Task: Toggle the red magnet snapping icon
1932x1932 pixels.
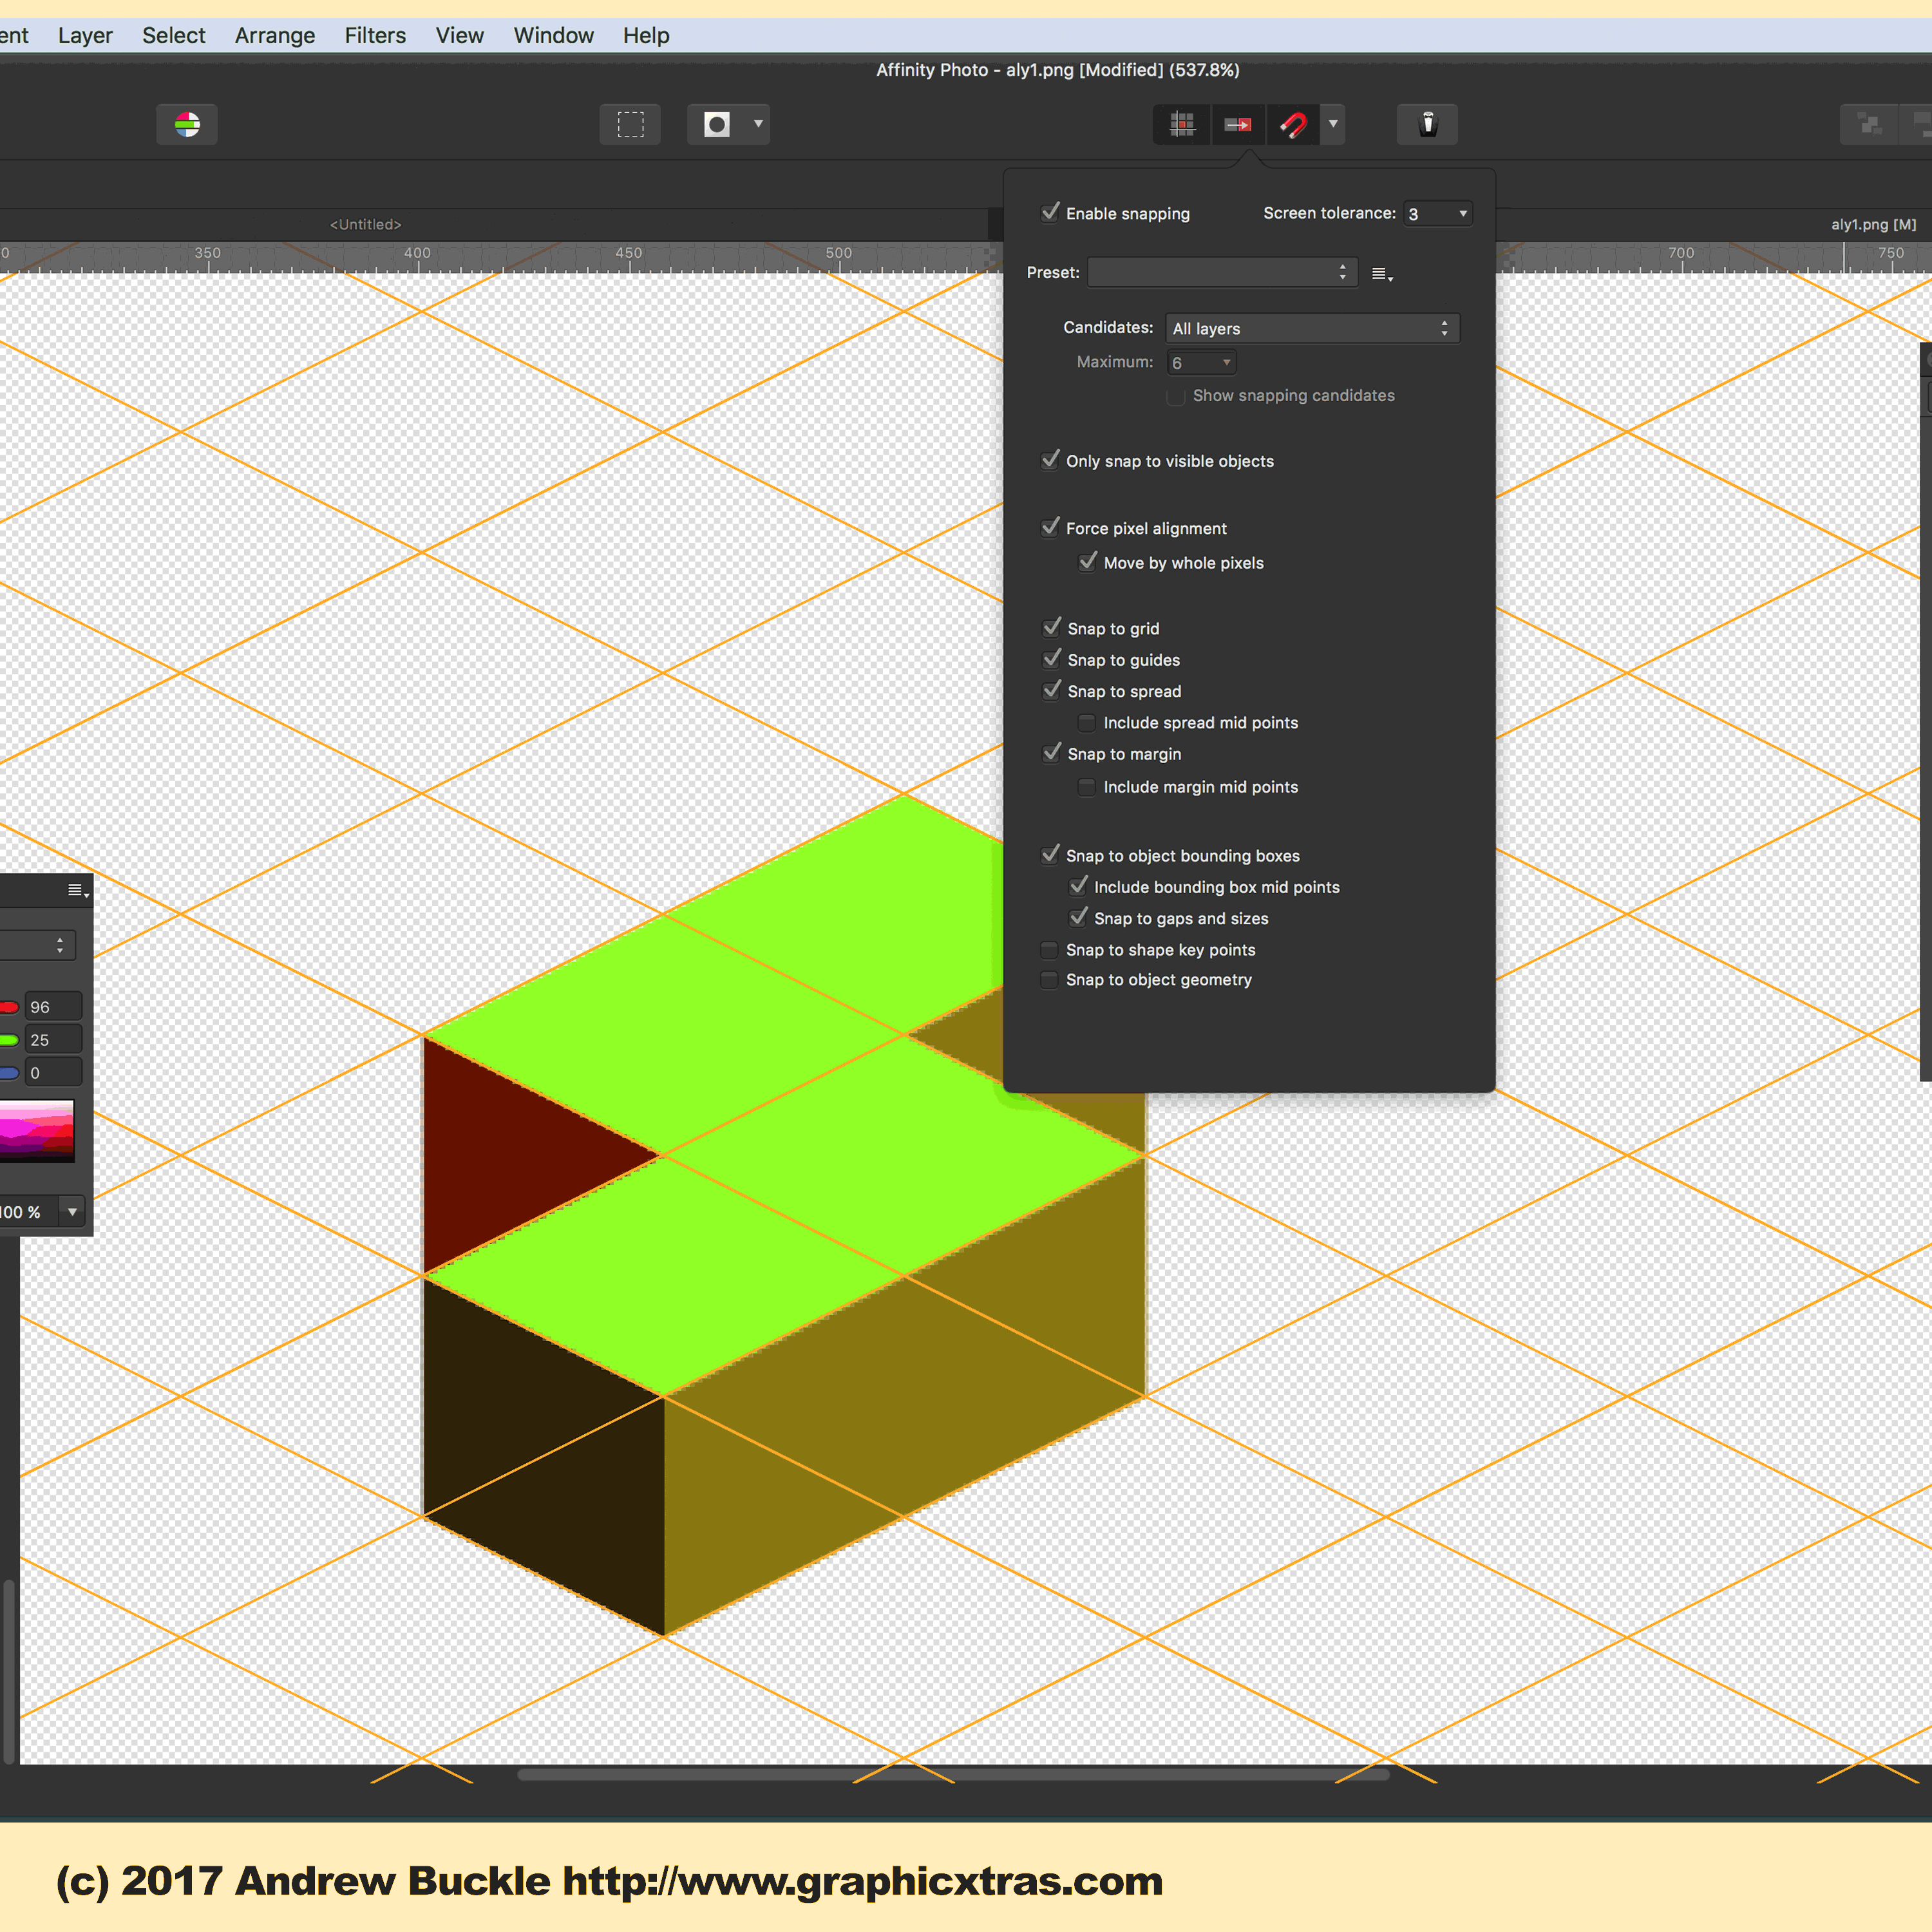Action: coord(1293,124)
